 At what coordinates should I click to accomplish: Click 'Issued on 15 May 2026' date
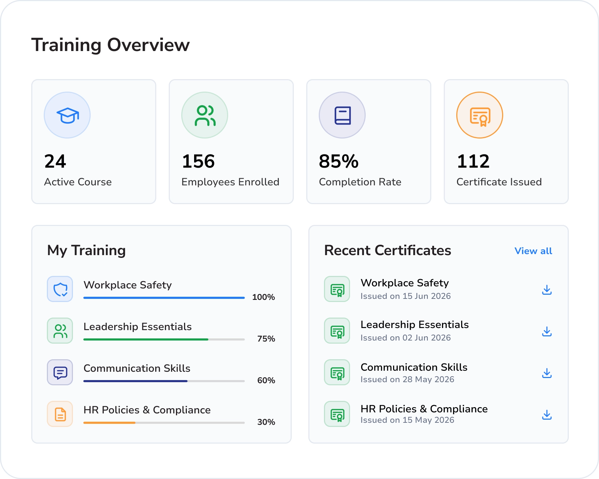[x=407, y=420]
